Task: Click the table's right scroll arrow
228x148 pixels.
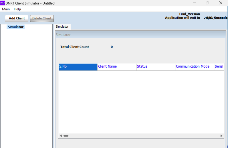Action: 221,136
